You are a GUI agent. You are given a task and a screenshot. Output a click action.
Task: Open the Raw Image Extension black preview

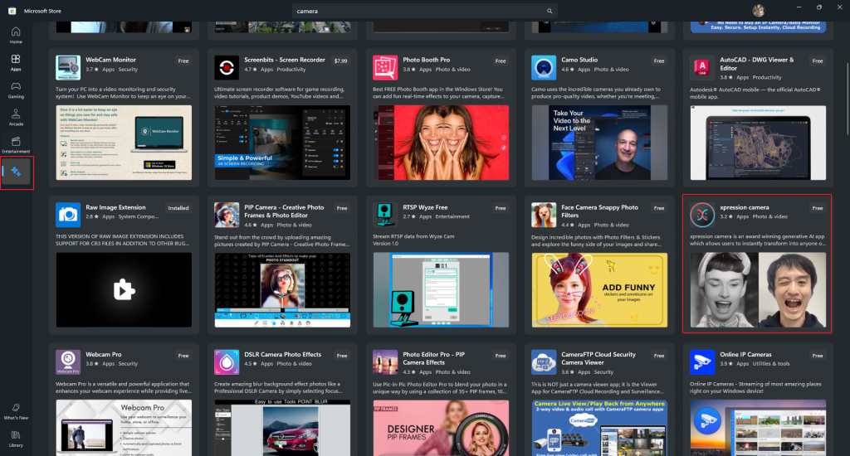pyautogui.click(x=124, y=289)
